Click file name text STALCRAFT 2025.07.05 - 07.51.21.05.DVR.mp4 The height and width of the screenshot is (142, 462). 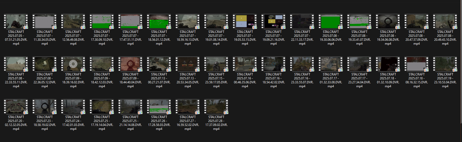coord(16,38)
